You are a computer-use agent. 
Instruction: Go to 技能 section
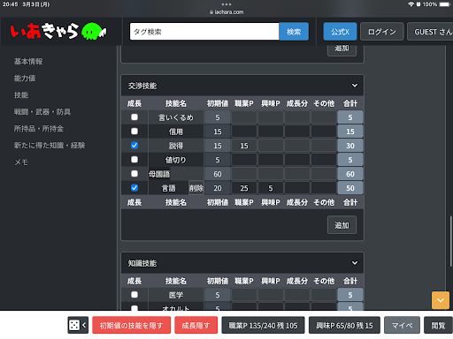tap(21, 94)
